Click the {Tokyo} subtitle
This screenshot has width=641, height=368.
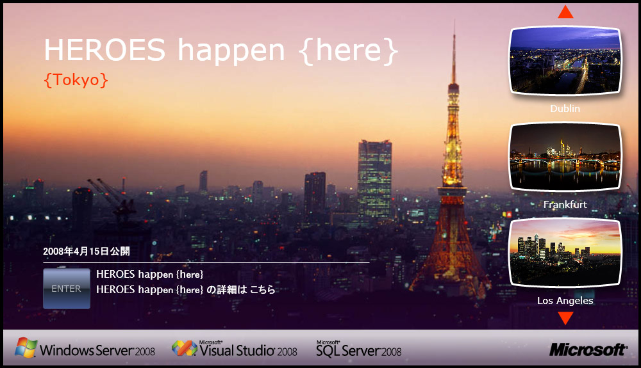(x=76, y=80)
